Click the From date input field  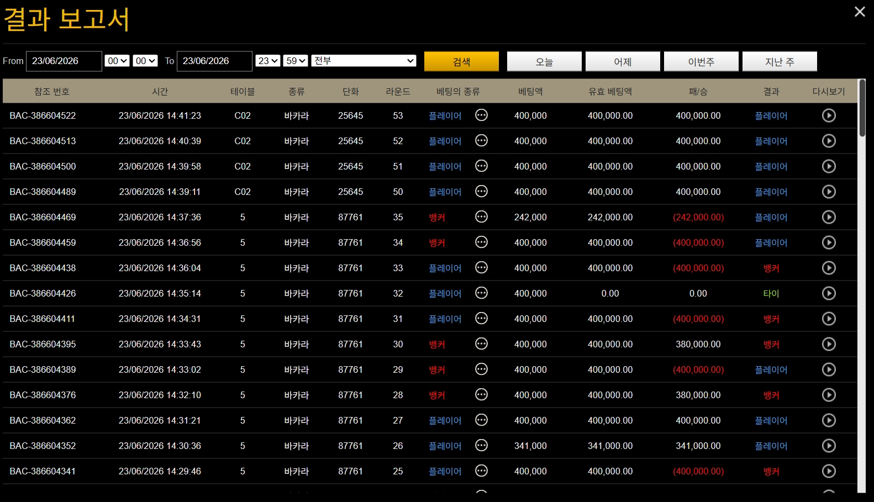pyautogui.click(x=64, y=61)
